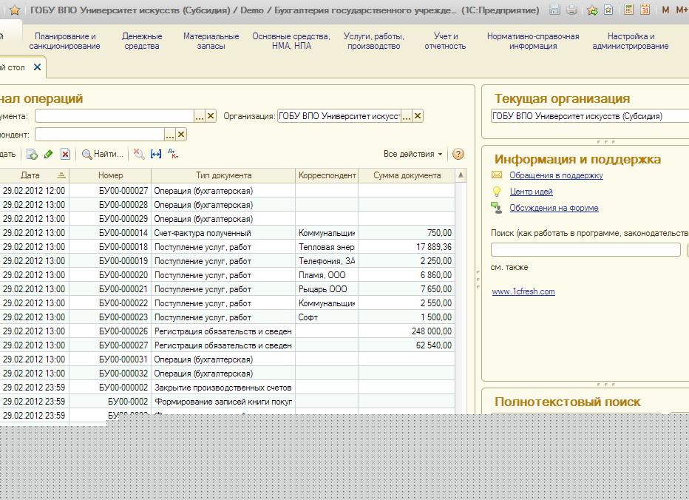
Task: Open Материальные запасы section
Action: 211,41
